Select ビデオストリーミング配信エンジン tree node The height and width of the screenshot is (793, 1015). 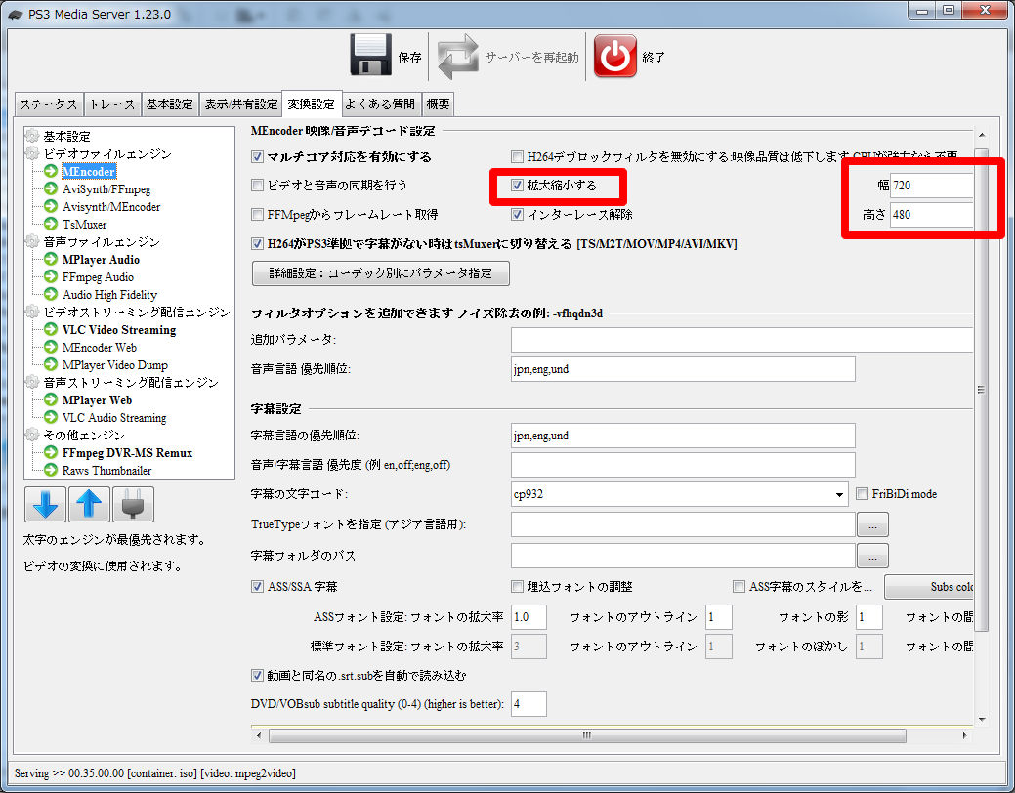click(x=137, y=312)
